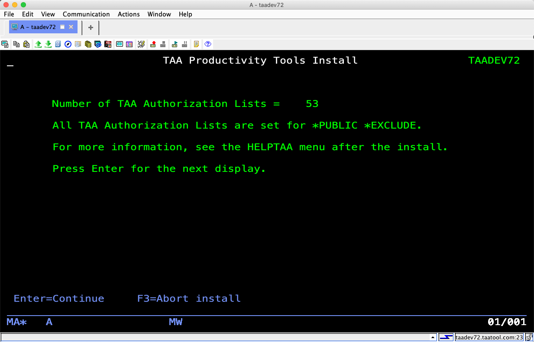The width and height of the screenshot is (534, 342).
Task: Click the olive stacked boxes icon
Action: 88,44
